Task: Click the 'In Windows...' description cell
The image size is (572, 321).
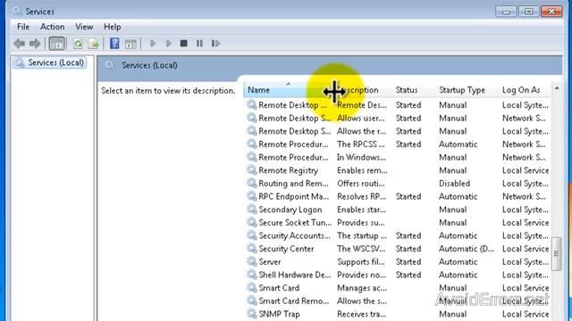Action: [x=361, y=157]
